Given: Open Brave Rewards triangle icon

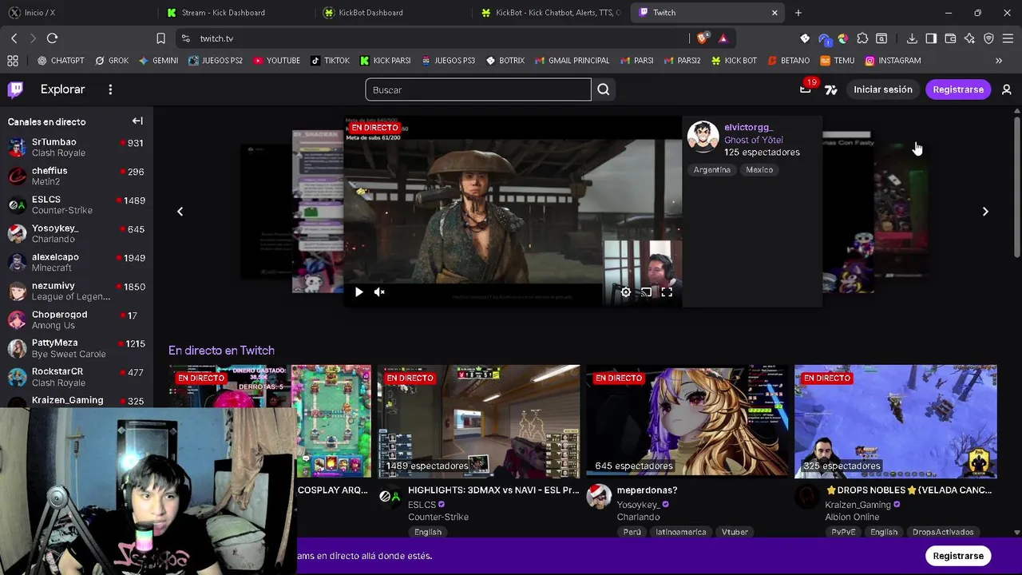Looking at the screenshot, I should (723, 38).
